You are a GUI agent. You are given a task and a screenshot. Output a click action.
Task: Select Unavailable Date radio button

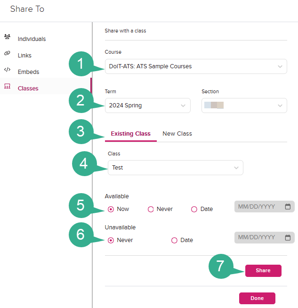point(174,240)
